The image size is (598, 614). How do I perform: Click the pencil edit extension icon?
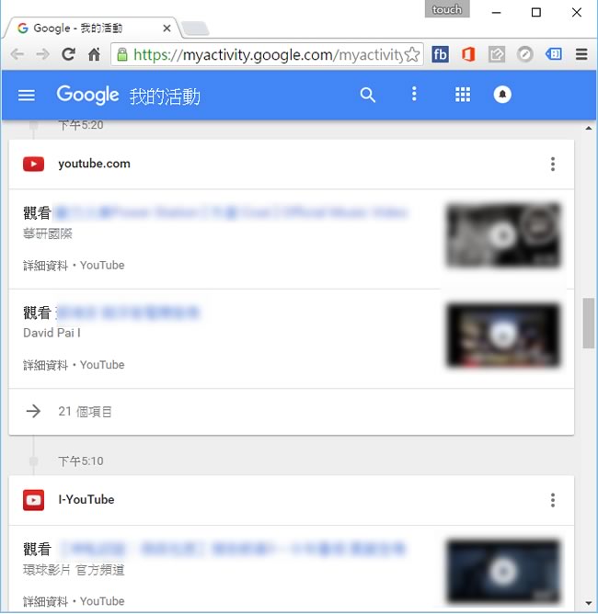click(497, 54)
